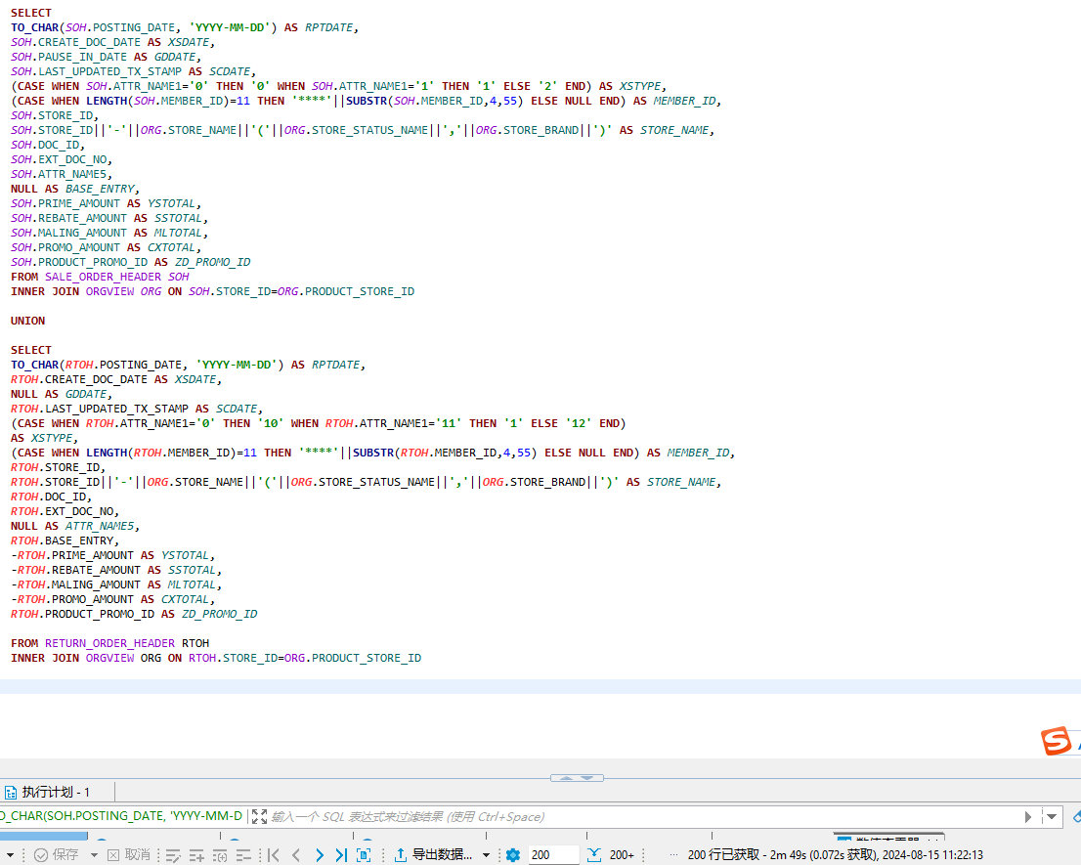Click the line SOH.DOC_ID in the editor
The width and height of the screenshot is (1081, 865).
pyautogui.click(x=48, y=145)
